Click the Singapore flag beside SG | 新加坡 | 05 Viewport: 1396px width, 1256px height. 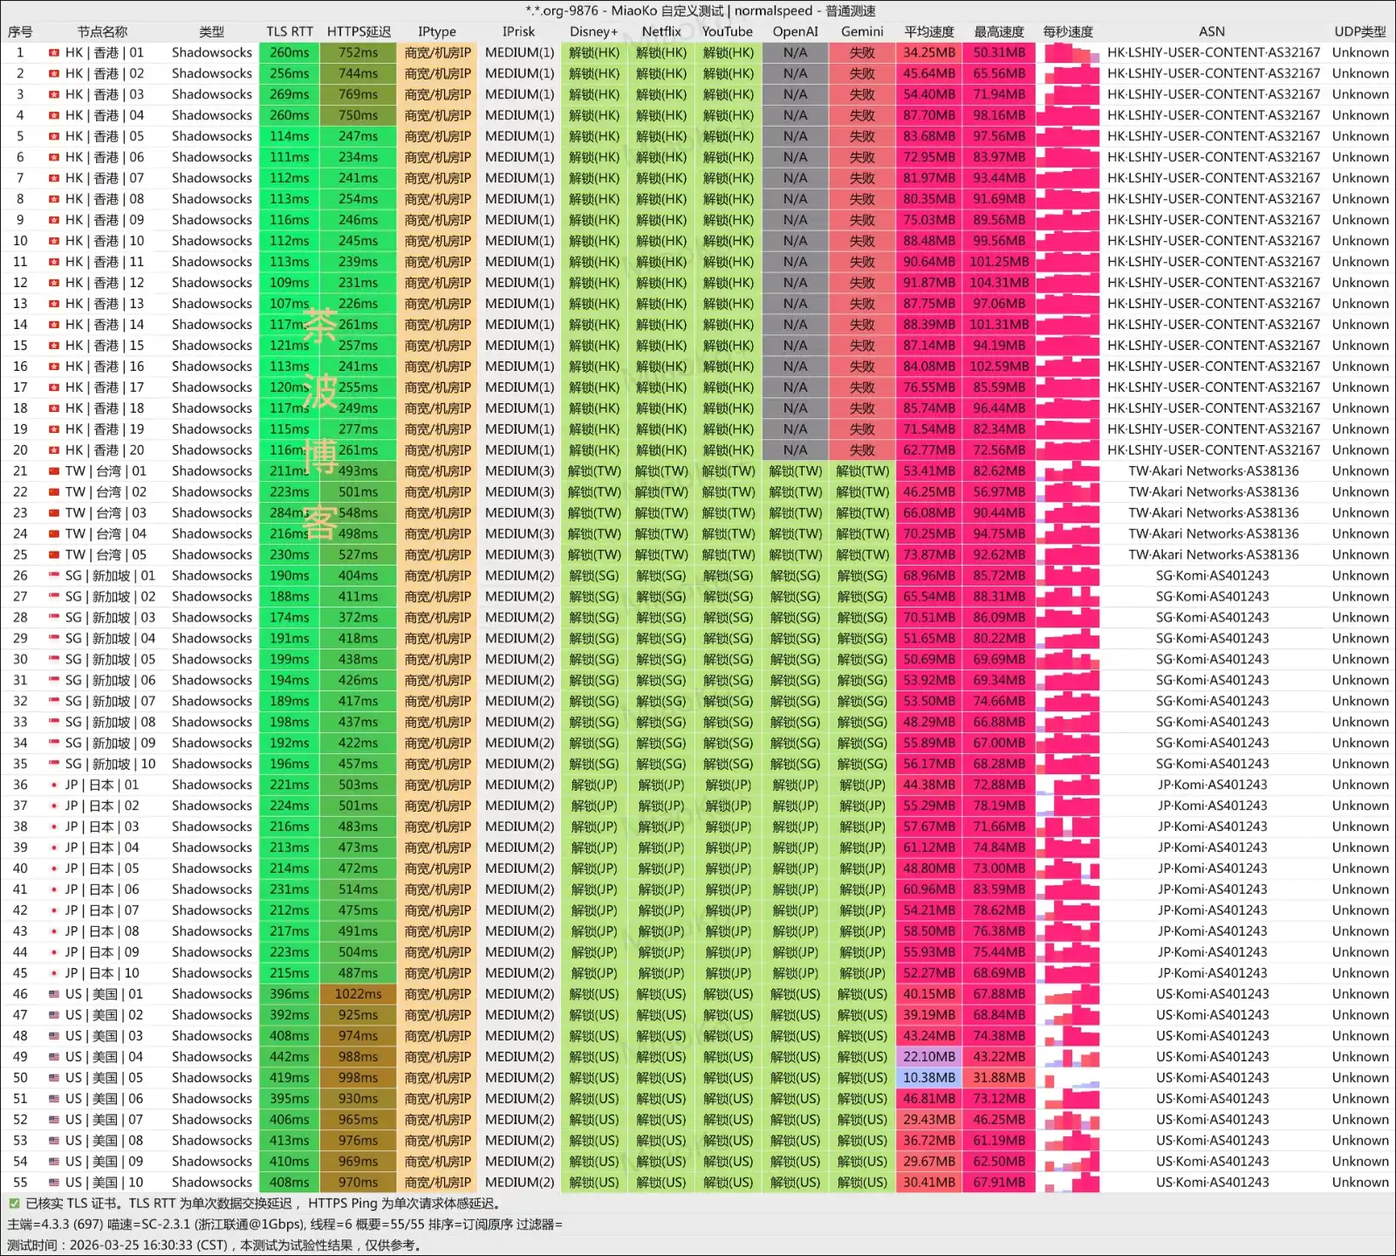54,660
